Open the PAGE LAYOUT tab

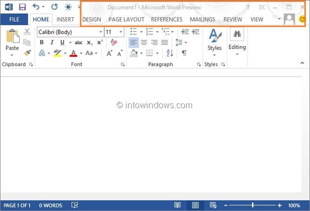click(x=126, y=19)
